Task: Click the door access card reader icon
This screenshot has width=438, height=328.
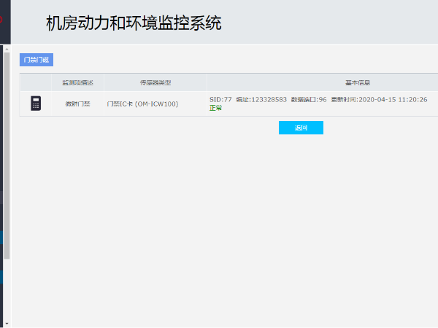Action: [36, 104]
